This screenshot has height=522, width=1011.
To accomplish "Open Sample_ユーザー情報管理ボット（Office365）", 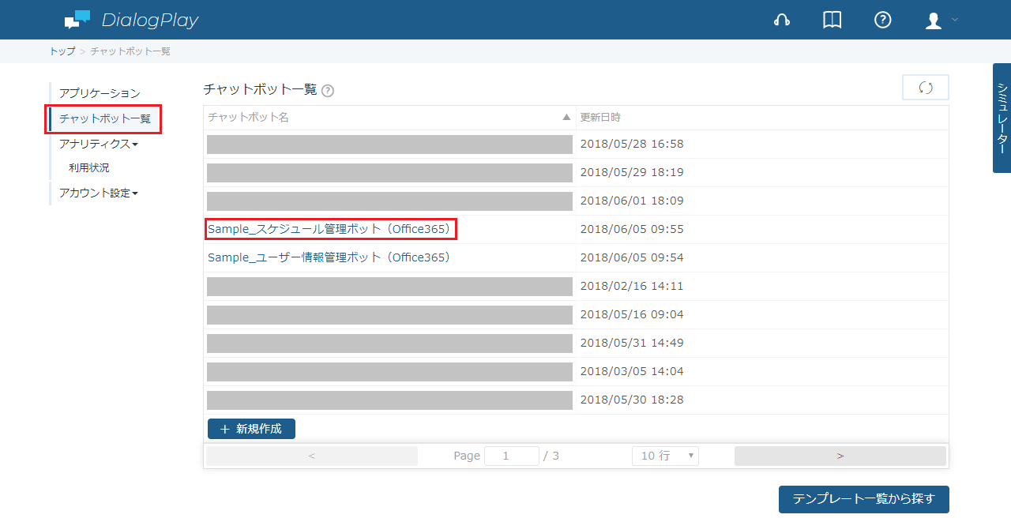I will (x=329, y=257).
